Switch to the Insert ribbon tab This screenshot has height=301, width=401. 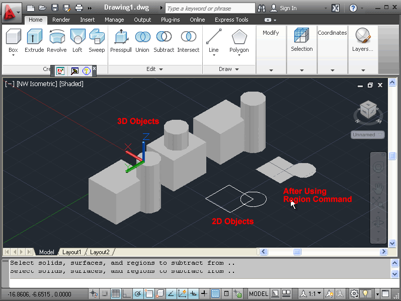point(87,20)
